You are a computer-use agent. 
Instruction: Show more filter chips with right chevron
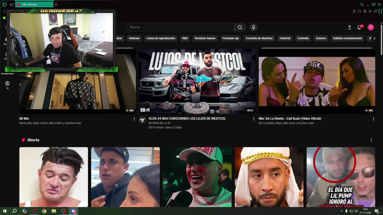tap(374, 38)
